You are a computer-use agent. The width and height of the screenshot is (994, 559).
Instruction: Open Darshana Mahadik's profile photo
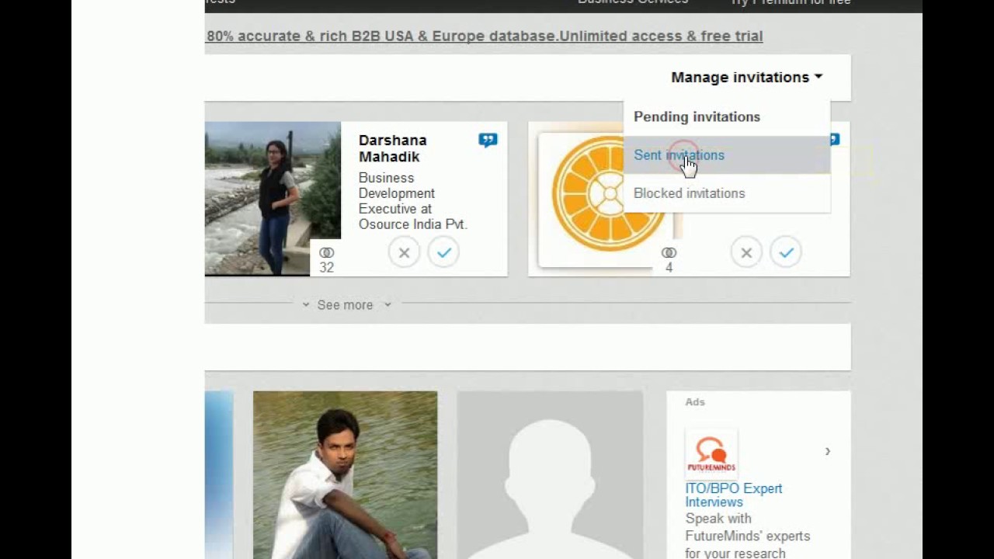pyautogui.click(x=273, y=198)
